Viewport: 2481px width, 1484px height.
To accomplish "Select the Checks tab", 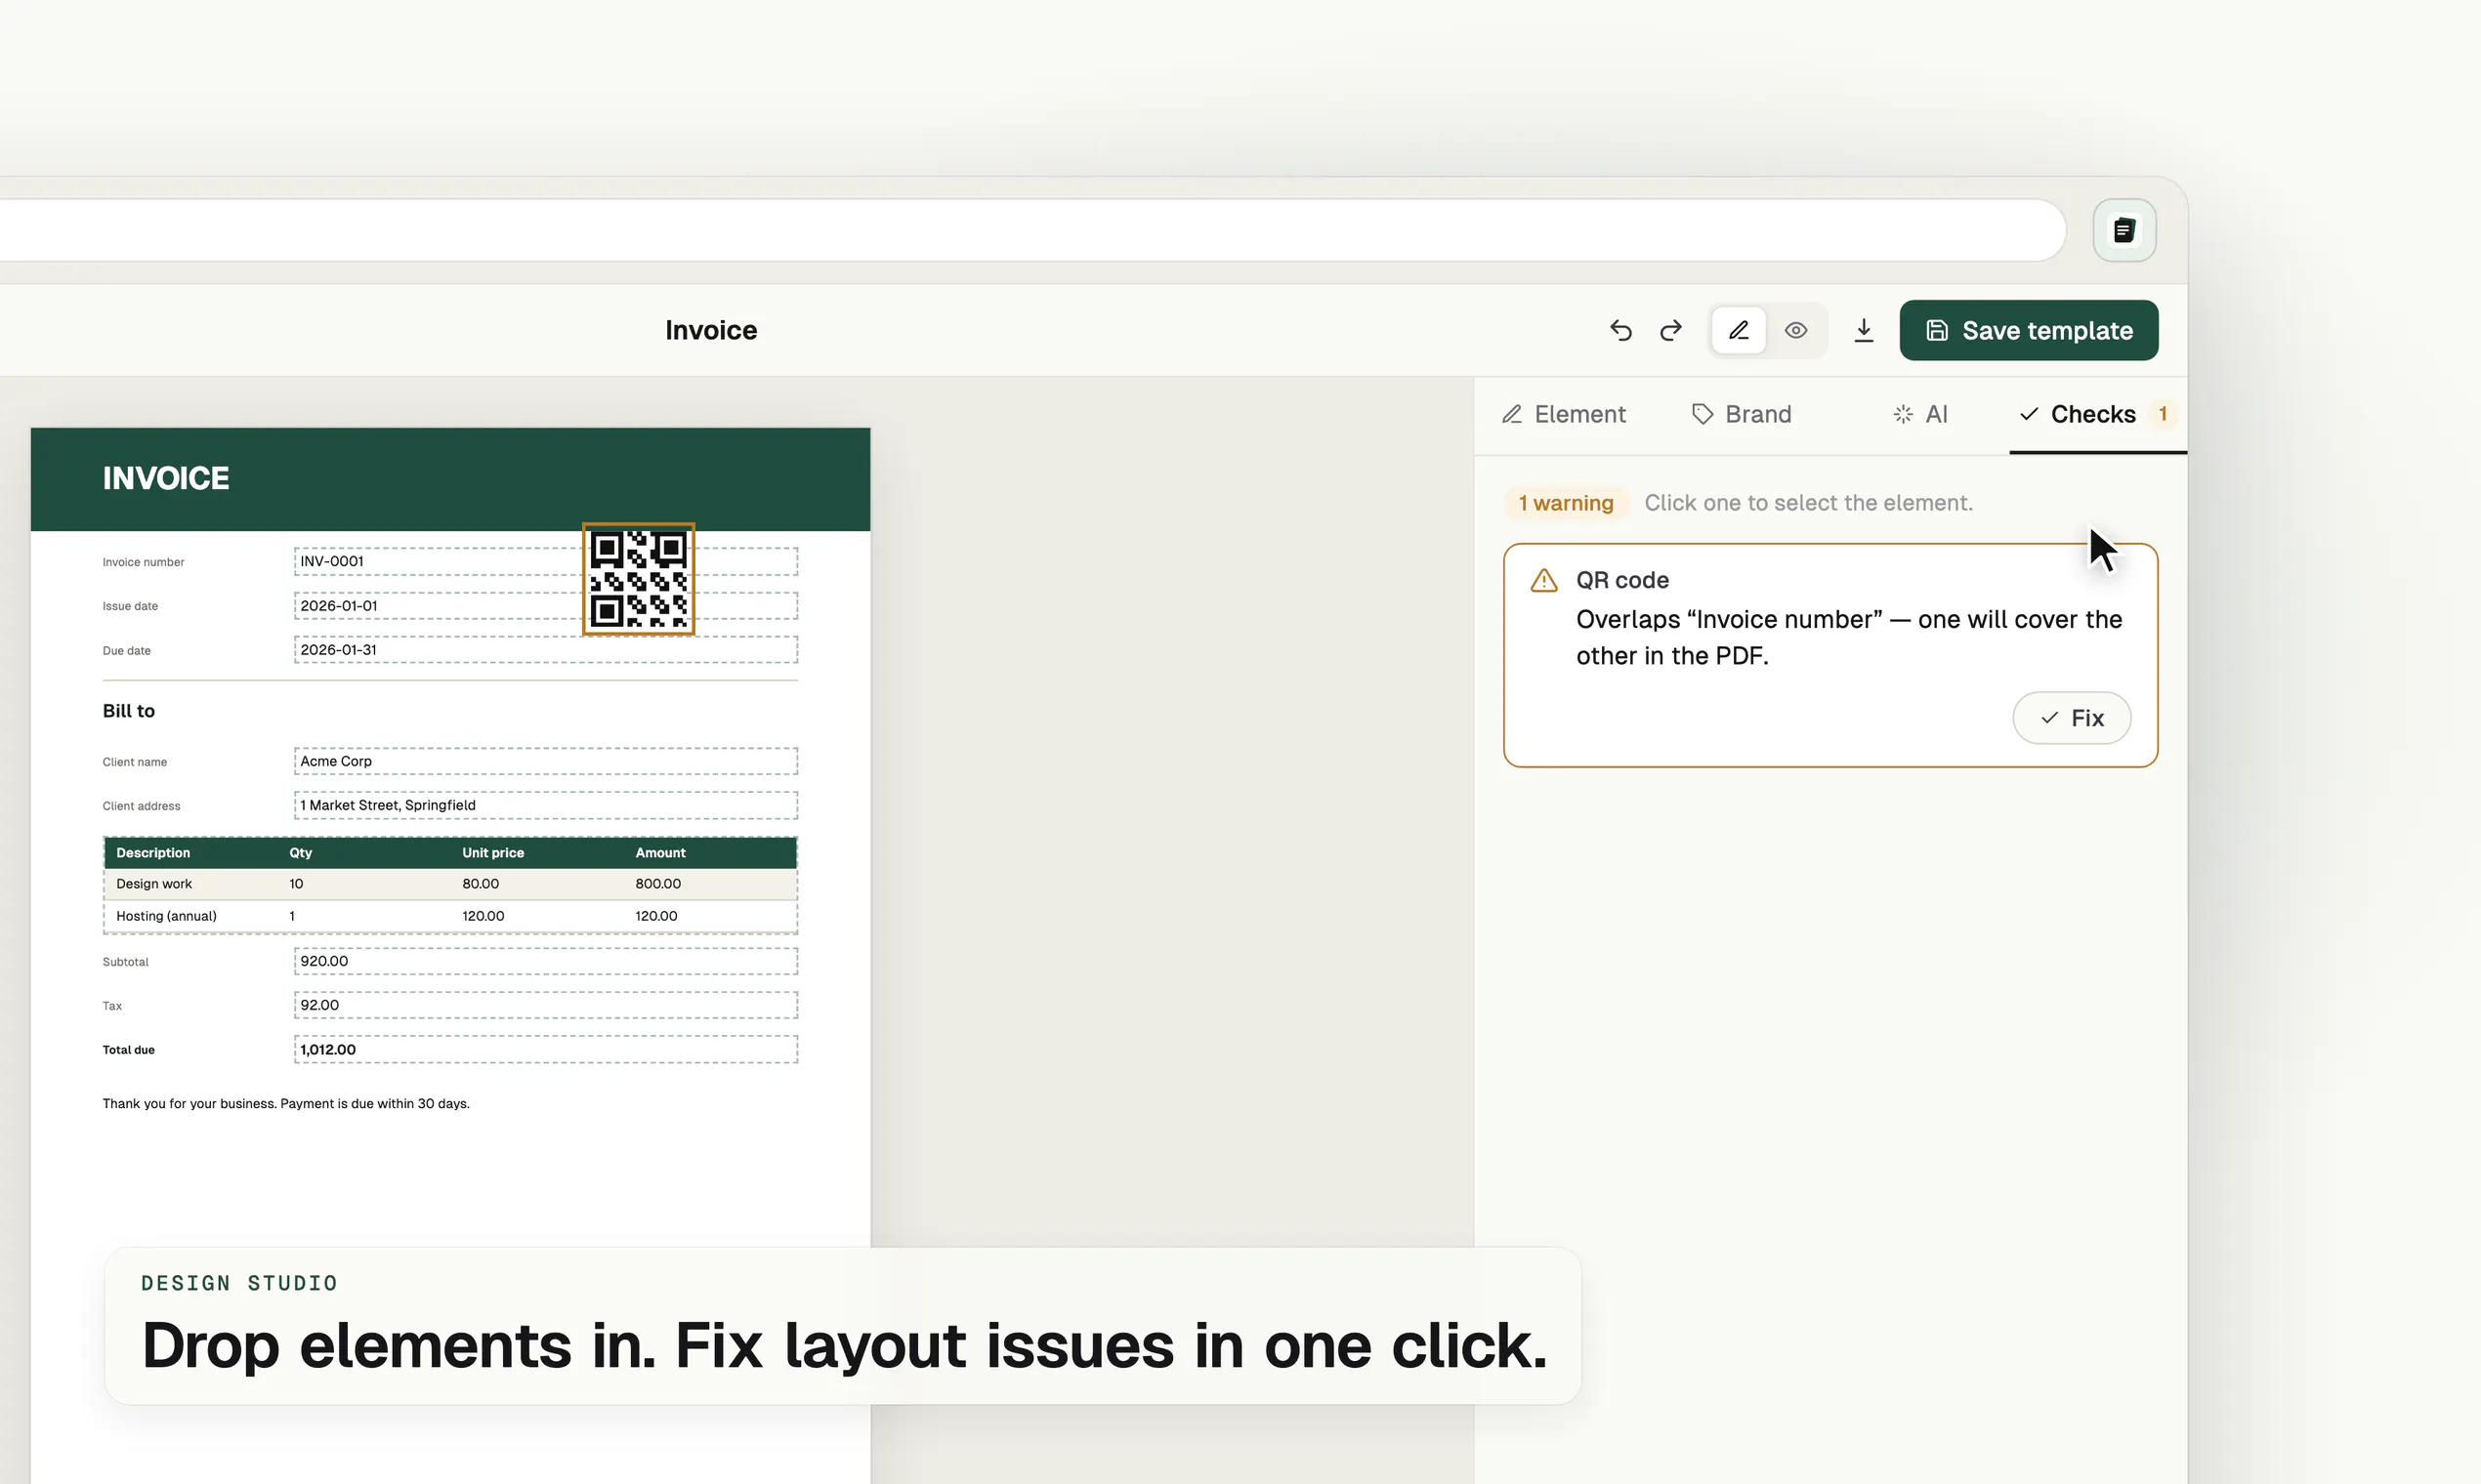I will 2097,414.
